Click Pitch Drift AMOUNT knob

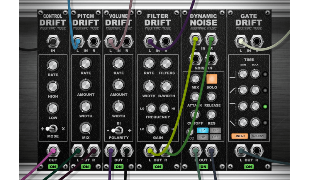tap(86, 85)
